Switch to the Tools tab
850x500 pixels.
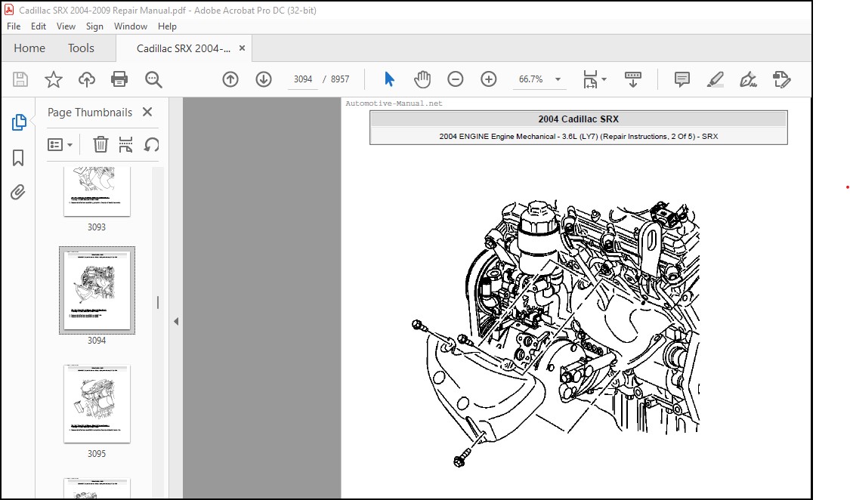point(81,48)
